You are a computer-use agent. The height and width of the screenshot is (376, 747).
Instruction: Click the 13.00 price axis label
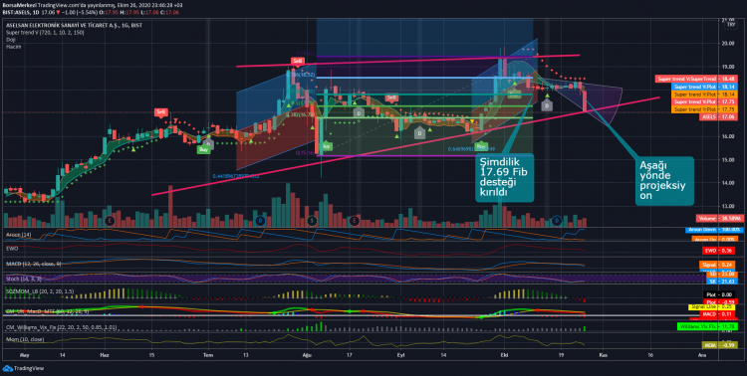(x=727, y=207)
